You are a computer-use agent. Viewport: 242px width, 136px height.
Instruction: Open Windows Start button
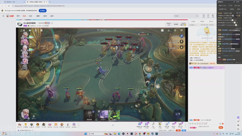[85, 134]
